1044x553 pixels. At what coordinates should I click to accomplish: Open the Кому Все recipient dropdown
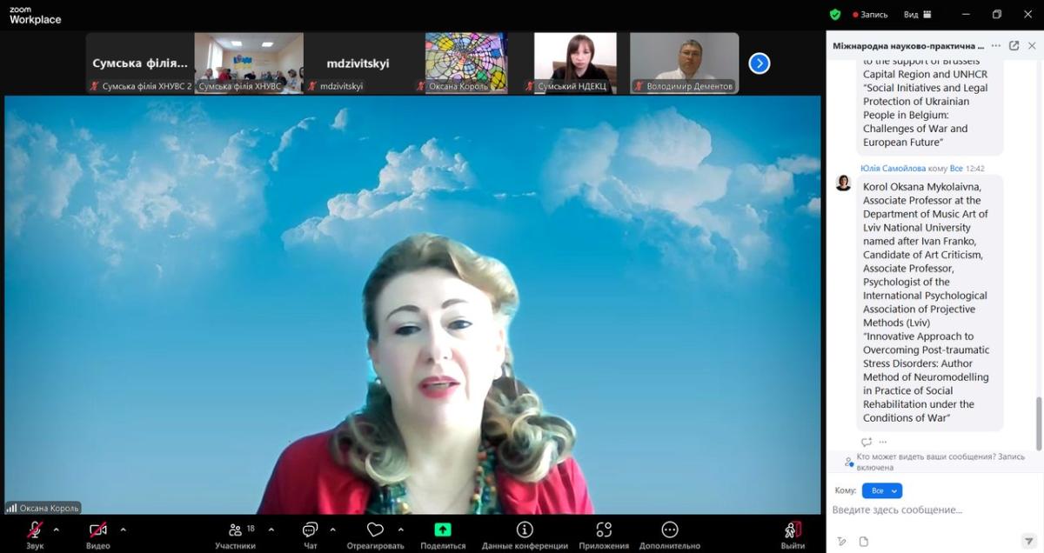tap(882, 490)
